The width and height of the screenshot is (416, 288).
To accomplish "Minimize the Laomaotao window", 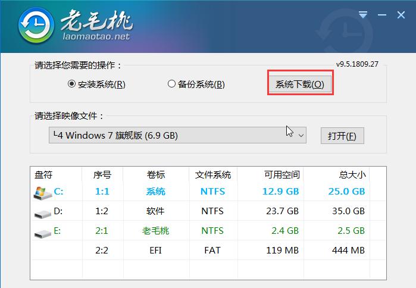I will click(x=381, y=15).
